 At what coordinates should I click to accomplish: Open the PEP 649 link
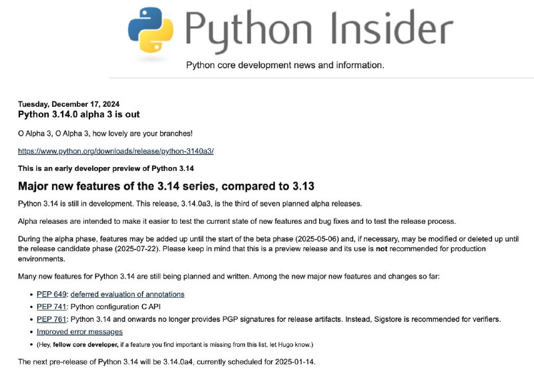(x=51, y=295)
